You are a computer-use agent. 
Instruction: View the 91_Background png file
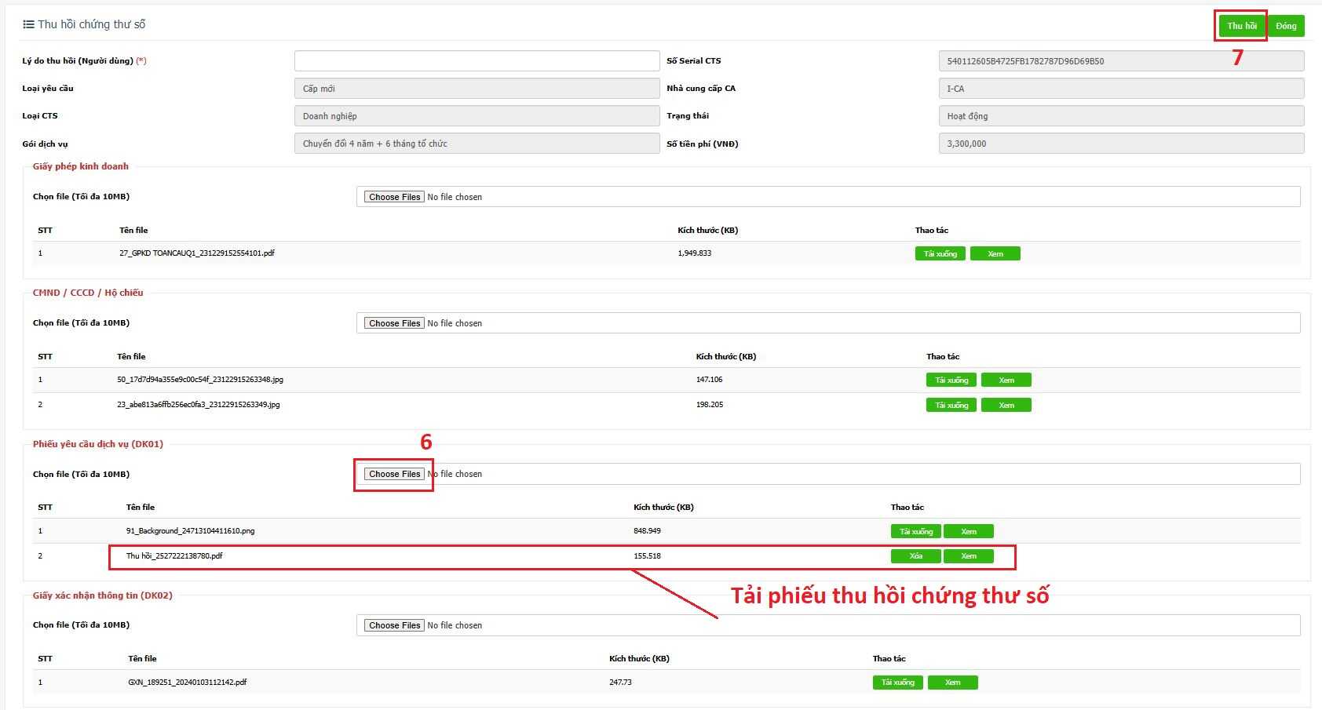(969, 531)
